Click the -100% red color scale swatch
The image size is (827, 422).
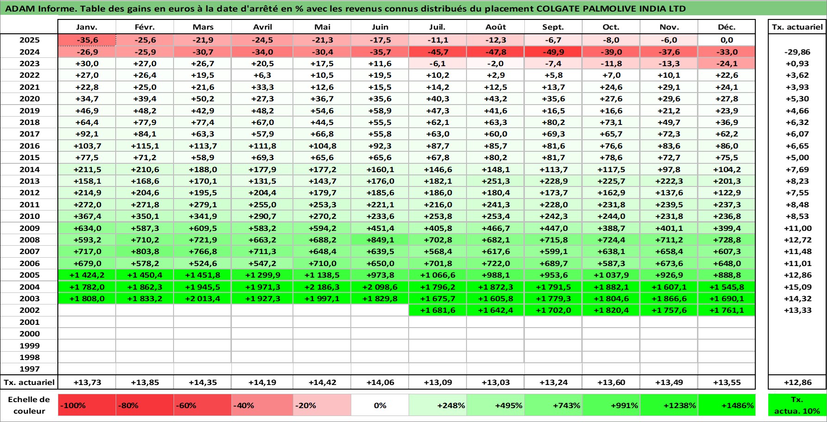(87, 405)
